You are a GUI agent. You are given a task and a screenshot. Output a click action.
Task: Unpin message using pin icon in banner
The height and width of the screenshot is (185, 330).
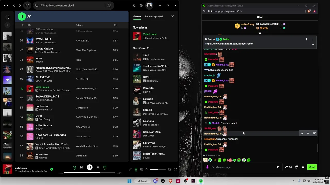pos(306,39)
